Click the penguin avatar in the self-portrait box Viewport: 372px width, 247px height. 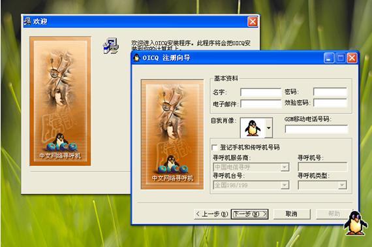tap(253, 128)
